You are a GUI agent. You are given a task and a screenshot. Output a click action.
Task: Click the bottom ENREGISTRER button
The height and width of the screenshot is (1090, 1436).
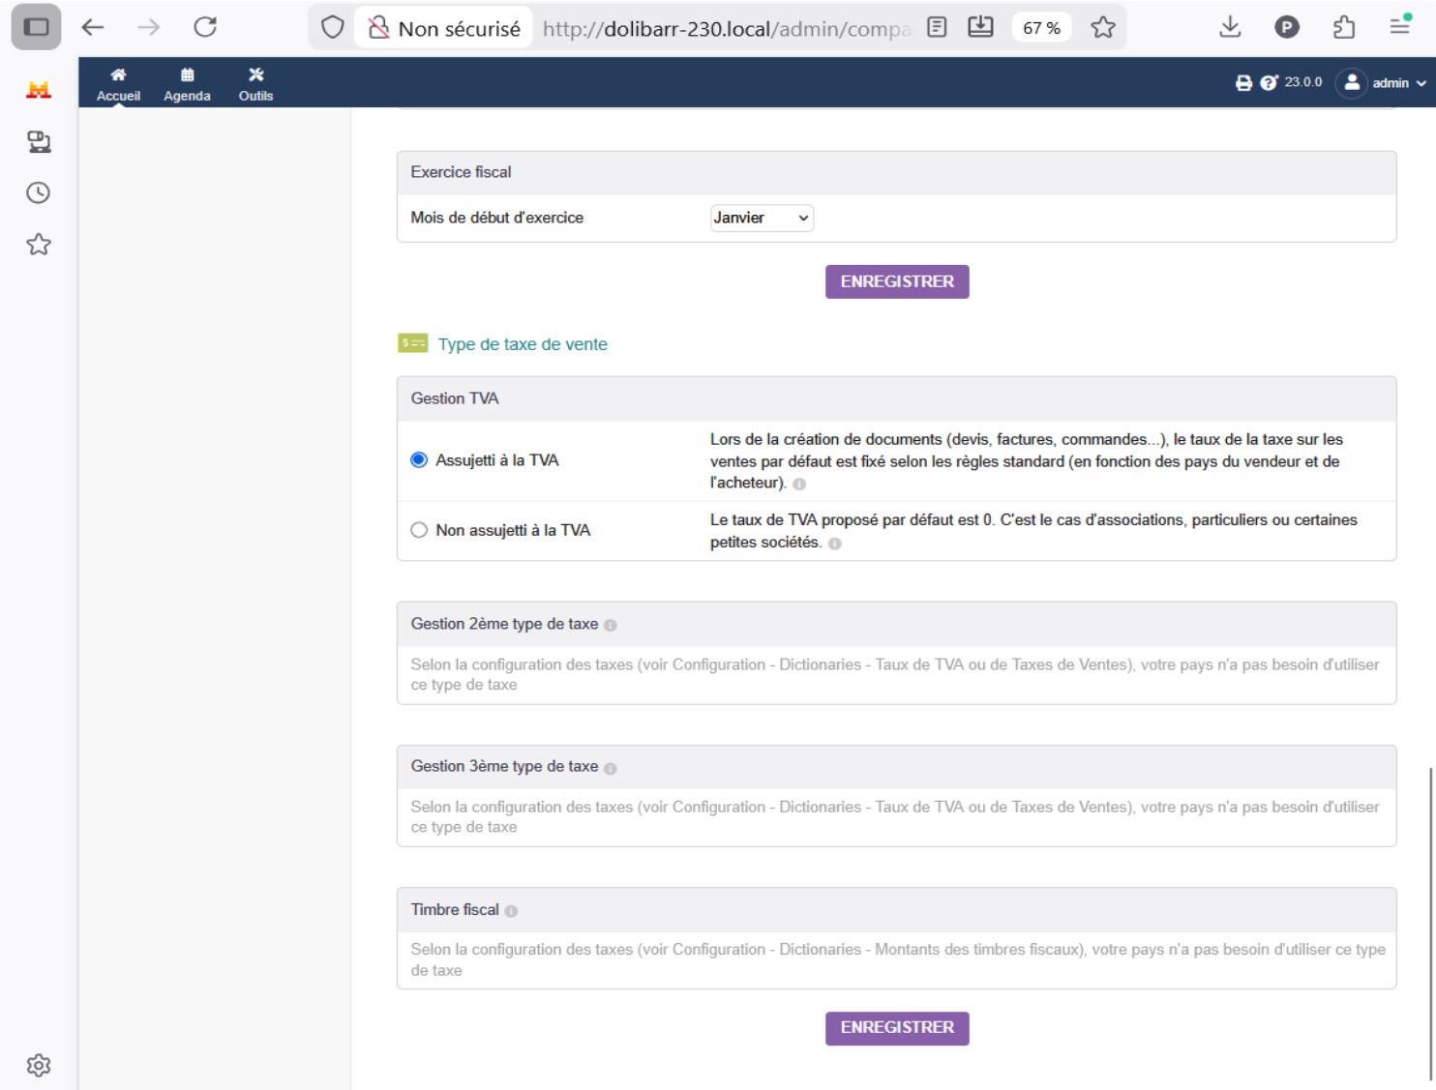tap(897, 1028)
